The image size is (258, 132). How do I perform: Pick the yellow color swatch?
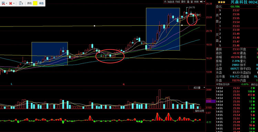[x=35, y=3]
